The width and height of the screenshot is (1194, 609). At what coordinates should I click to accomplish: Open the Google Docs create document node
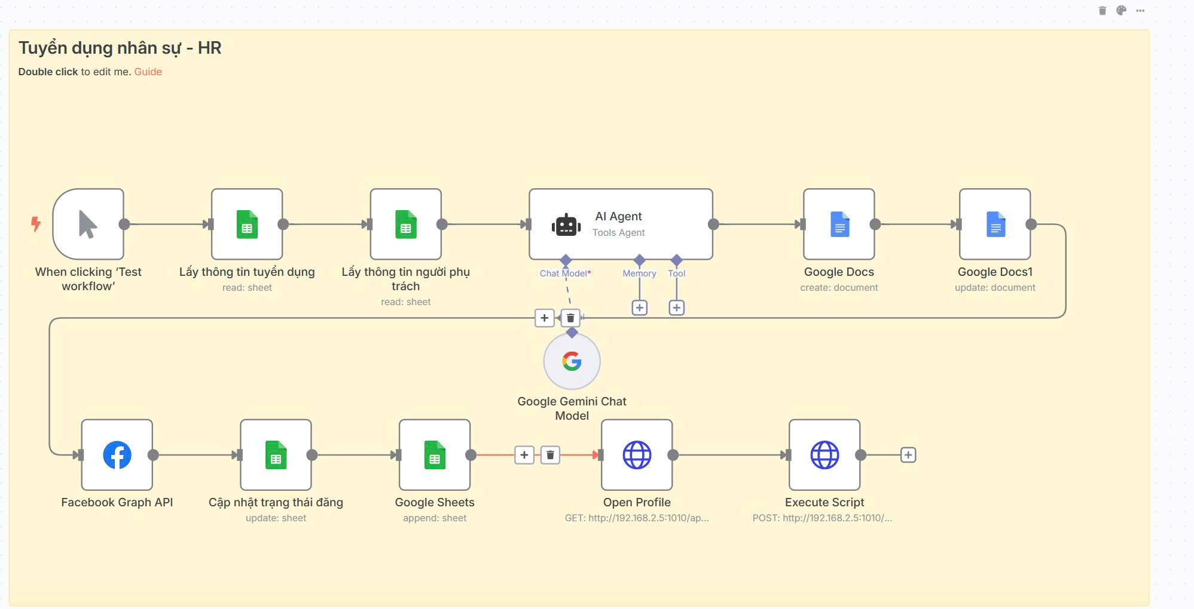pyautogui.click(x=839, y=224)
